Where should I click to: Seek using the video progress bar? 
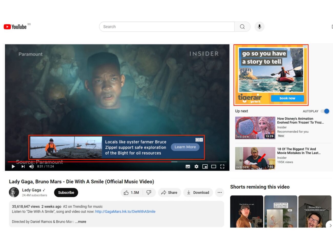pos(102,162)
